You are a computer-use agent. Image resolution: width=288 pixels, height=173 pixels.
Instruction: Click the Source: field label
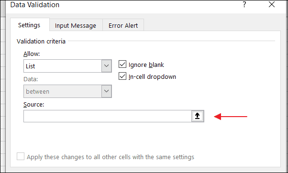tap(34, 104)
